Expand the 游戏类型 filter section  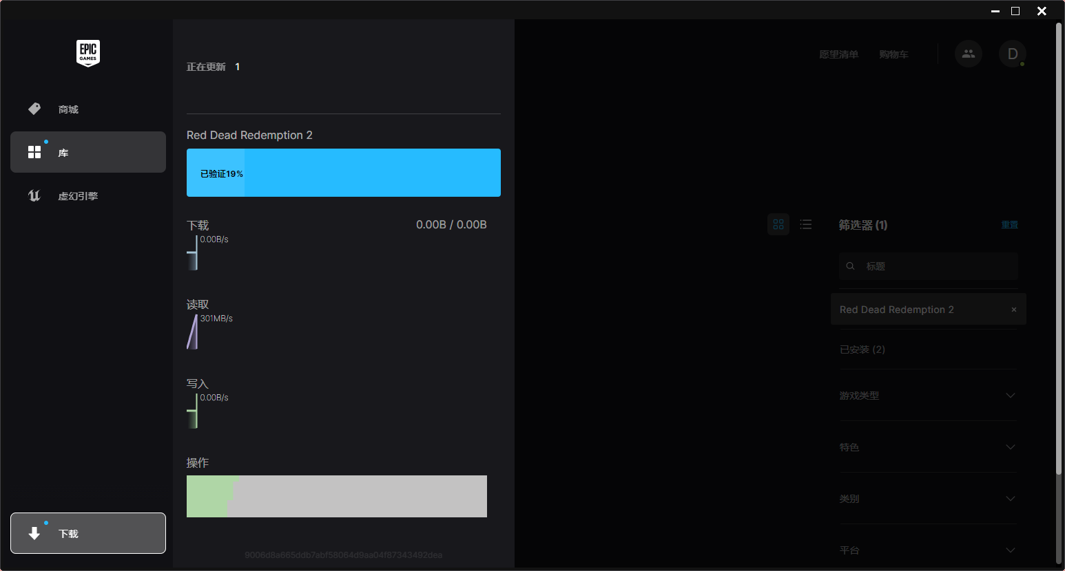[1011, 395]
